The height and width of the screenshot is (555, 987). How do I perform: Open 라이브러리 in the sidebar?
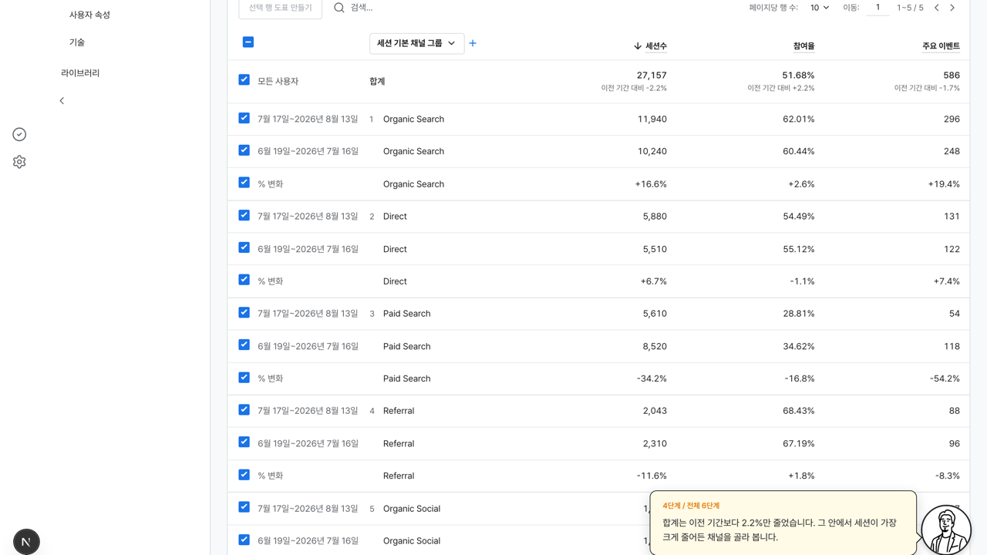80,73
